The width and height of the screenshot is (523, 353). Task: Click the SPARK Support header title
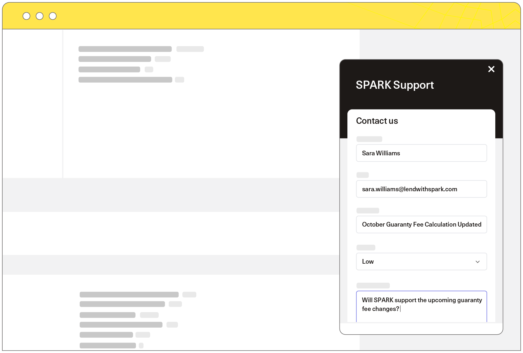395,85
